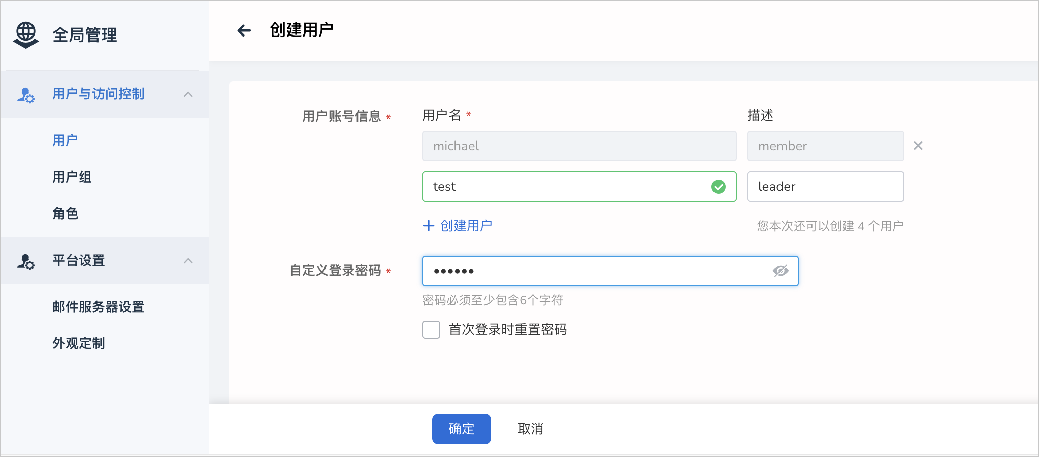Click the green check in test field
This screenshot has height=457, width=1039.
pyautogui.click(x=719, y=187)
